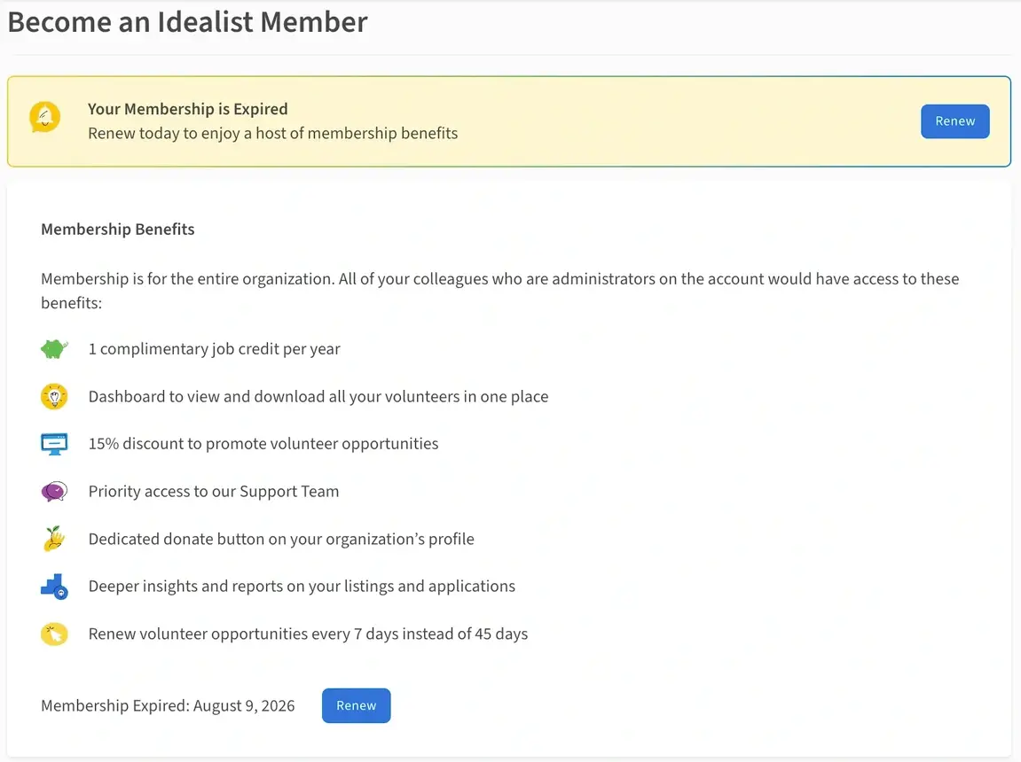Click 'Become an Idealist Member' heading
Image resolution: width=1021 pixels, height=762 pixels.
pos(187,22)
